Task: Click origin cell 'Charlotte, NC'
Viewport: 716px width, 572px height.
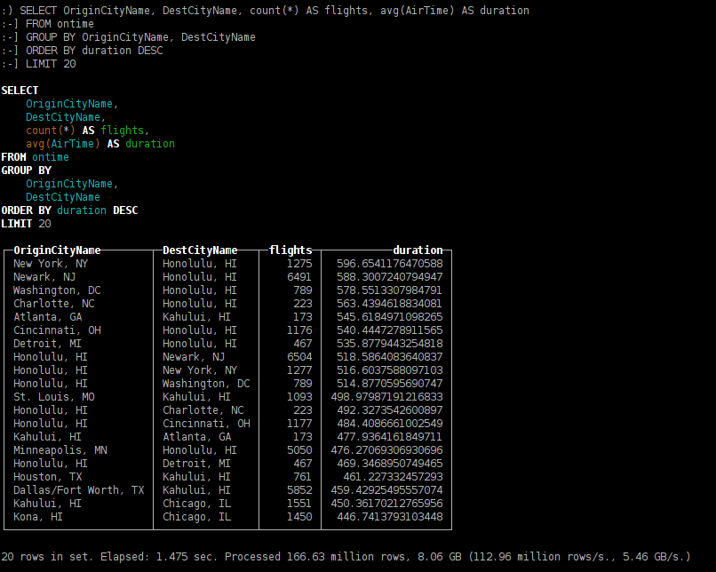Action: coord(54,304)
